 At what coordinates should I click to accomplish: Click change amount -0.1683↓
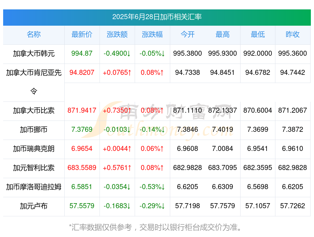(x=117, y=206)
